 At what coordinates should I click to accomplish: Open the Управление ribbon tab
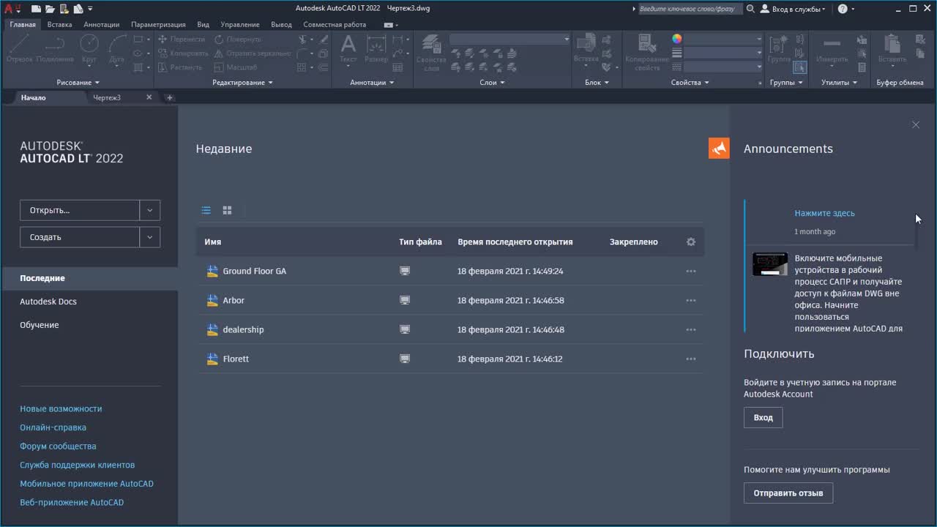click(240, 24)
